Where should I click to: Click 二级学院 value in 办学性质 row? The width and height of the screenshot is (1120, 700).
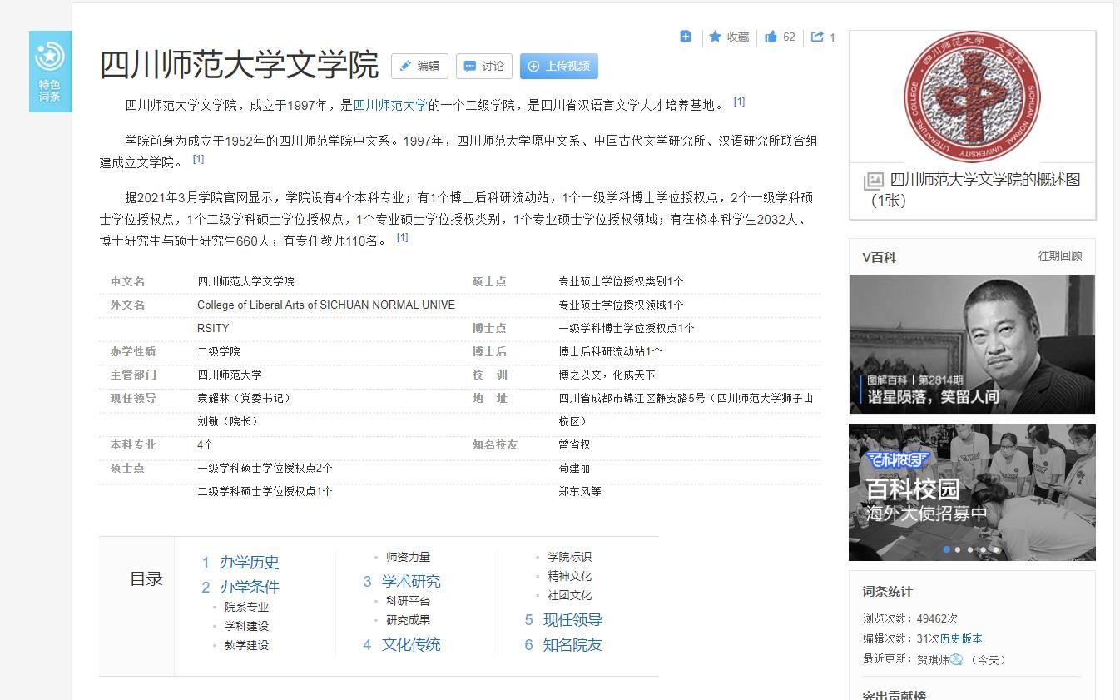[219, 351]
